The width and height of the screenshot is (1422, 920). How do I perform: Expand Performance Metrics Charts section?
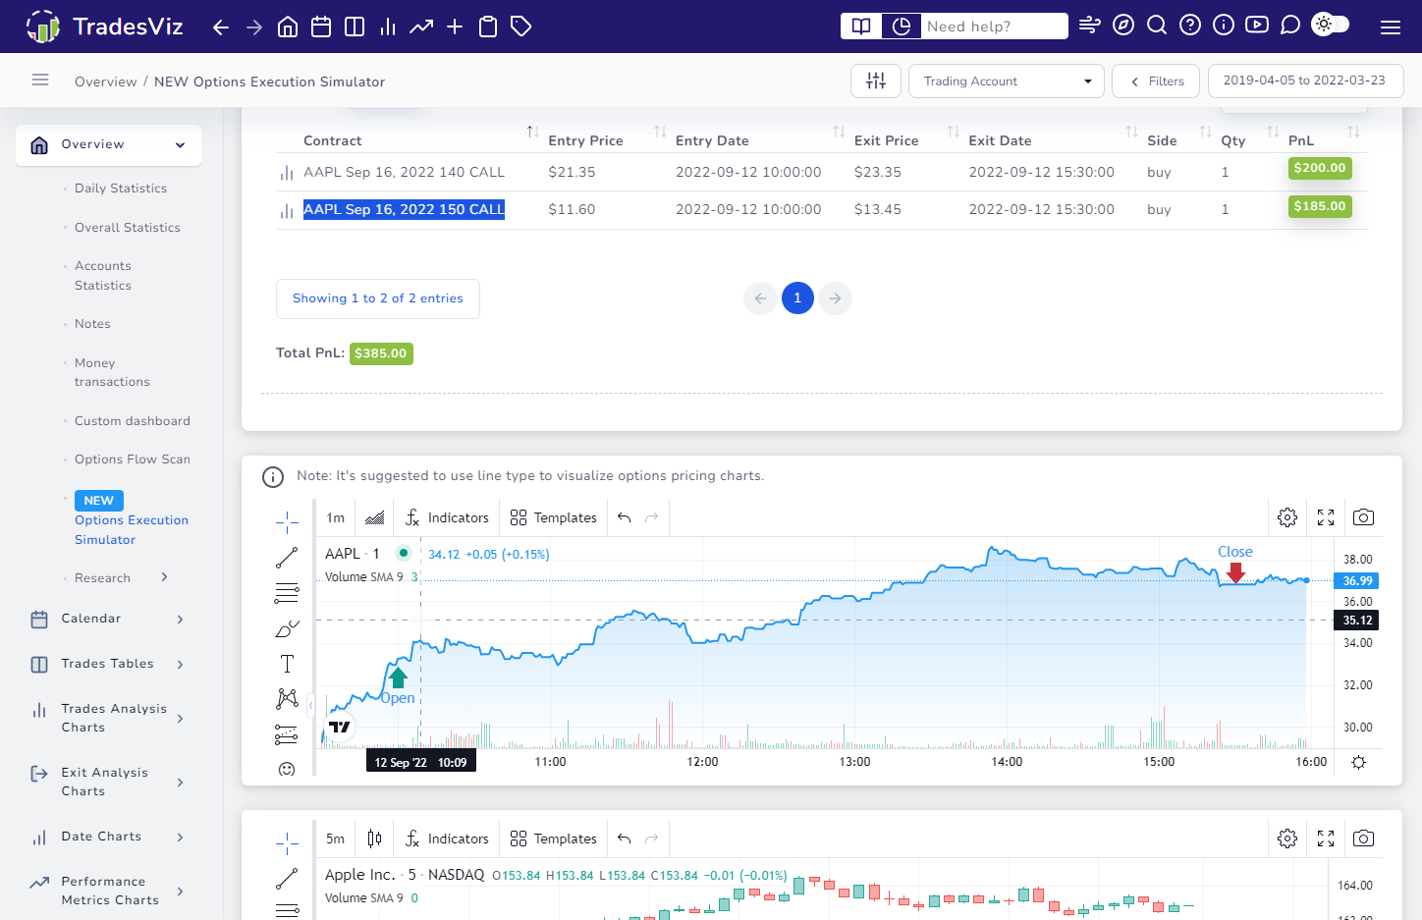tap(108, 891)
